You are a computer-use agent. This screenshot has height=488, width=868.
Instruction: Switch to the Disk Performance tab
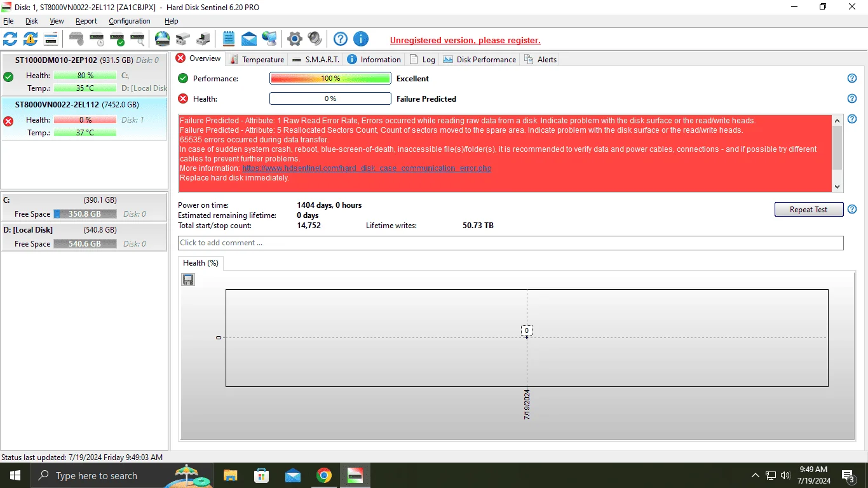(480, 59)
